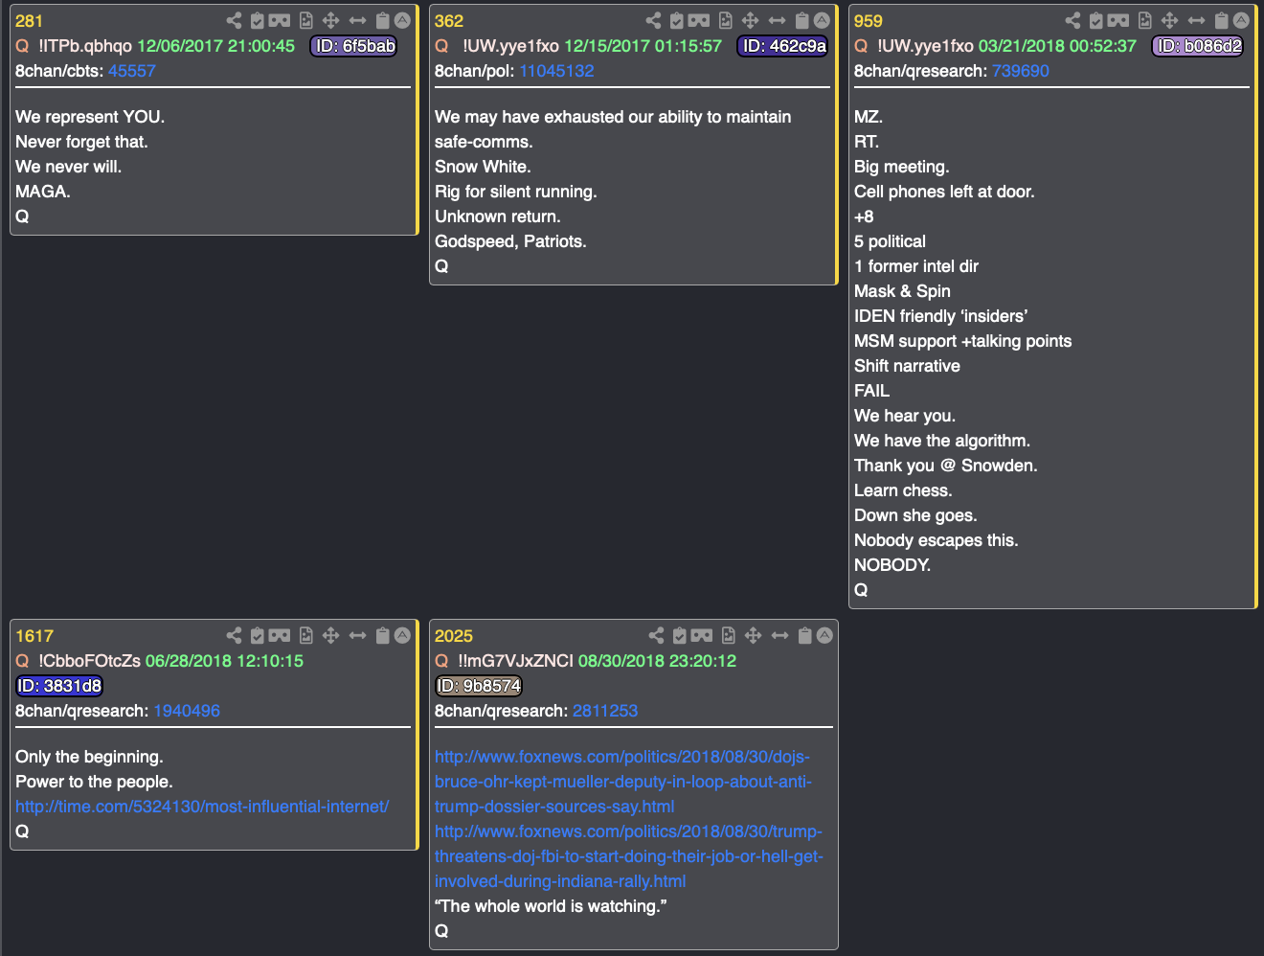Share post 2025 using its share icon
This screenshot has width=1264, height=956.
coord(656,635)
